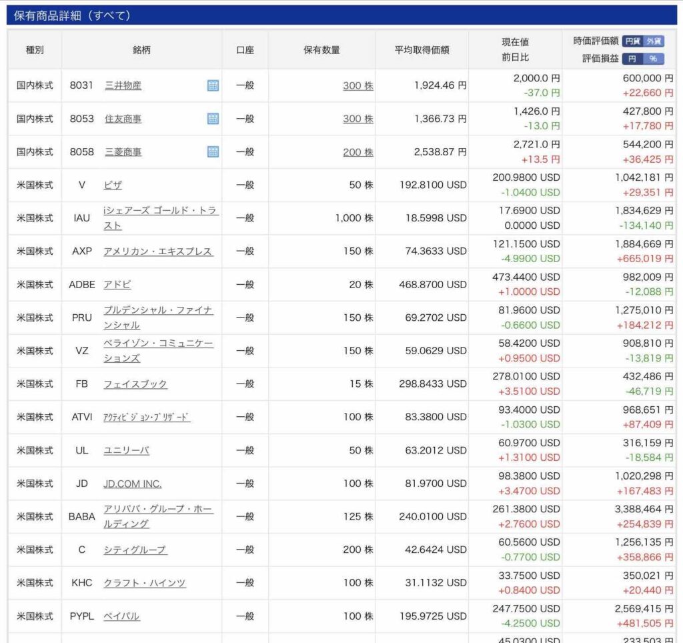Screen dimensions: 683x643
Task: Click the 200 株 quantity for 三菱商事
Action: tap(358, 152)
